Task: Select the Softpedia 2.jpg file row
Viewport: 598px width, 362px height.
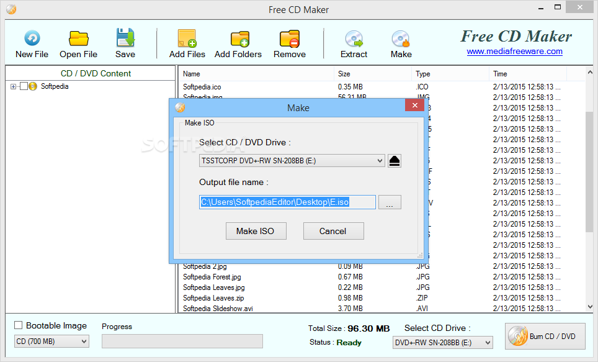Action: click(x=382, y=266)
